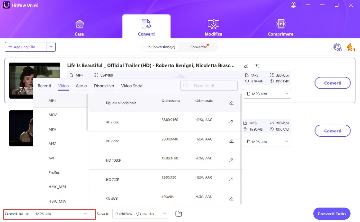
Task: Expand the Aggiungi File dropdown arrow
Action: (x=51, y=47)
